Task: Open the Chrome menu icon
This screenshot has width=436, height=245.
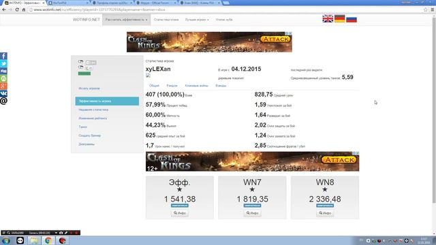Action: point(433,10)
